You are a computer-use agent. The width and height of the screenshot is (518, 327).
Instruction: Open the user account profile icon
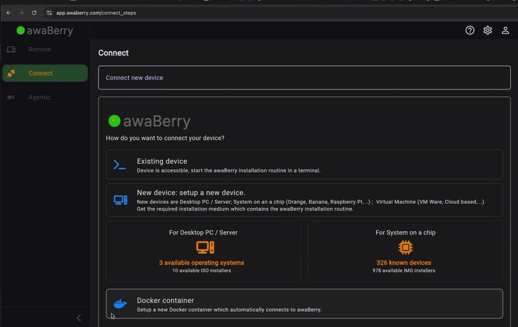pos(505,30)
